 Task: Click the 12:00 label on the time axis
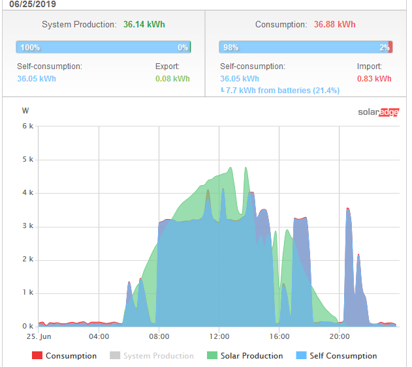click(x=219, y=337)
